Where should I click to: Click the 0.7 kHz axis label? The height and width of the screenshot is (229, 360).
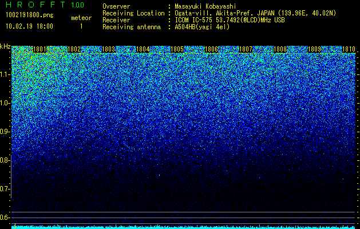pyautogui.click(x=5, y=189)
